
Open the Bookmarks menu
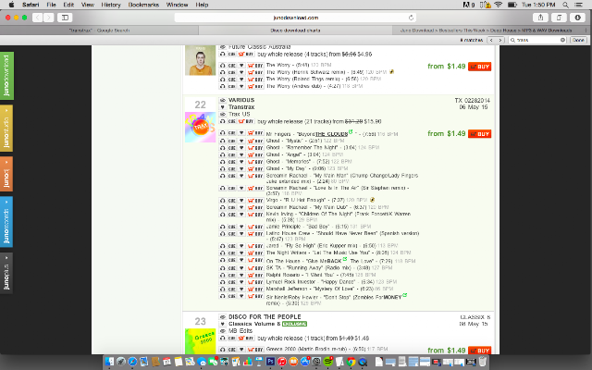[143, 5]
